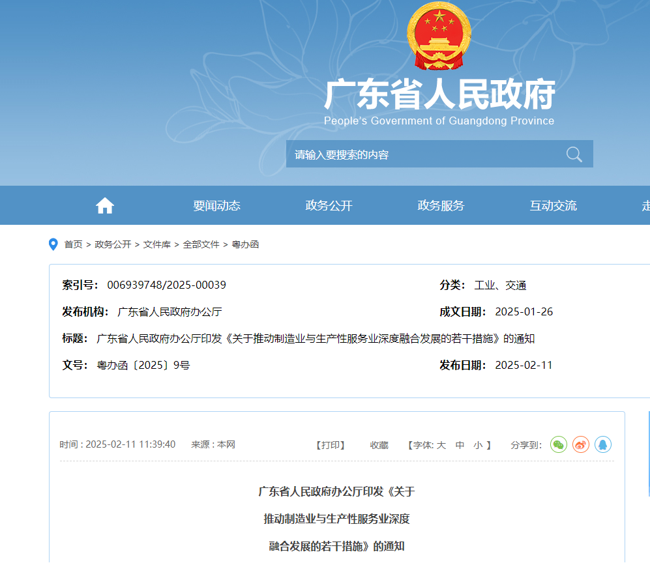The width and height of the screenshot is (650, 563).
Task: Click the national emblem logo
Action: pos(438,37)
